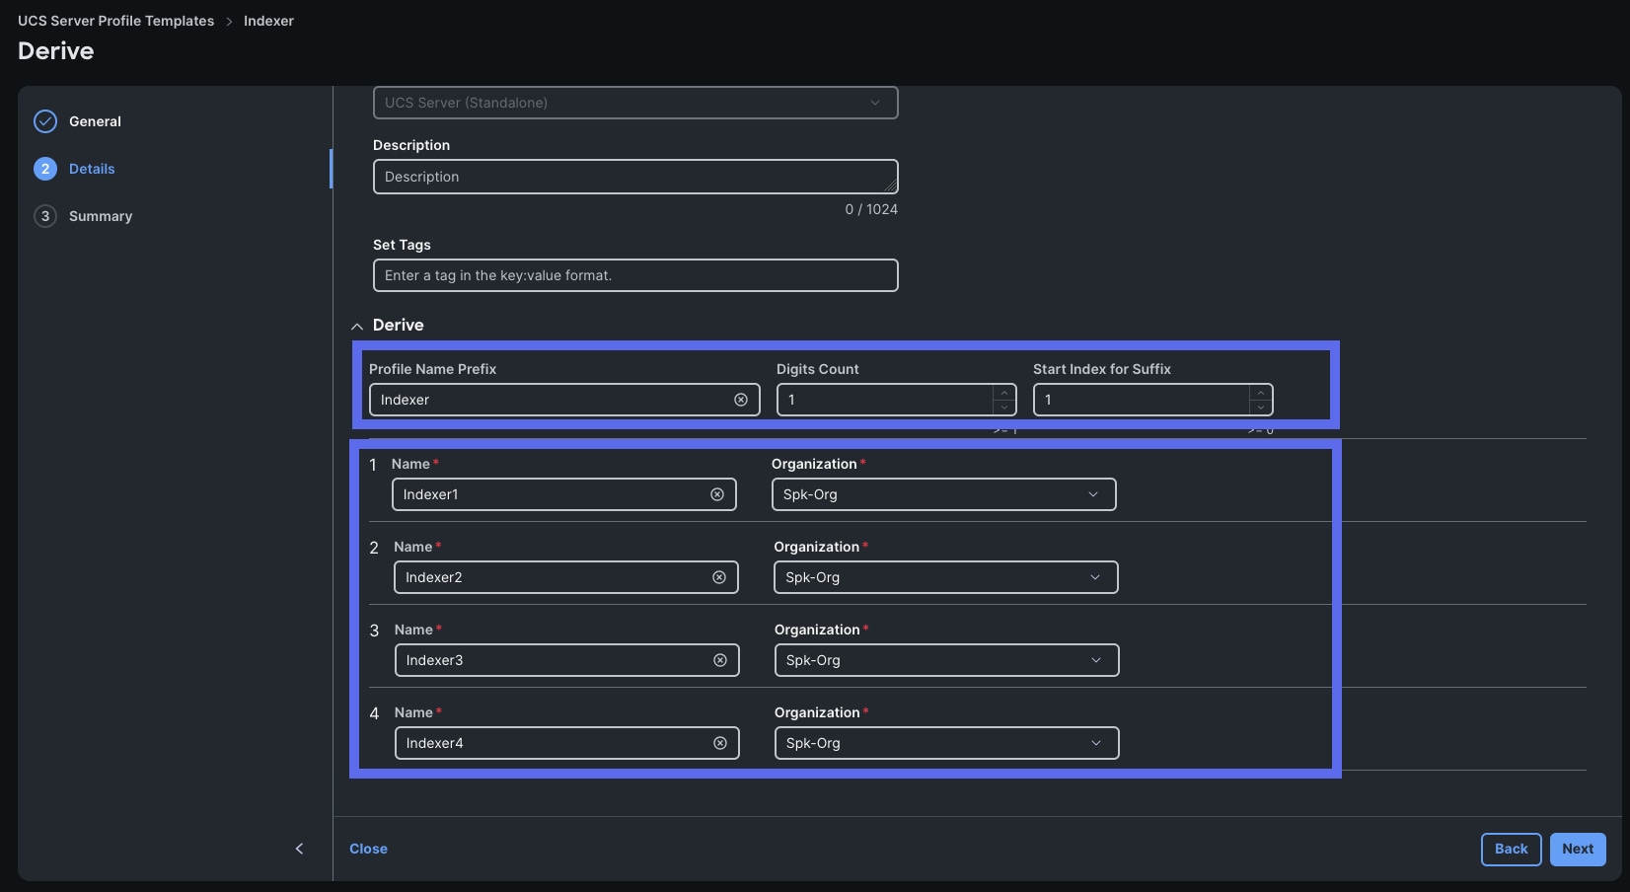Clear the Indexer2 name field

click(718, 577)
